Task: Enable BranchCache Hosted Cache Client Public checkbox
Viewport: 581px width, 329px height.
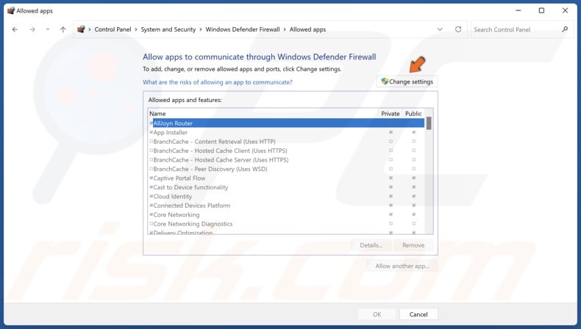Action: click(x=413, y=151)
